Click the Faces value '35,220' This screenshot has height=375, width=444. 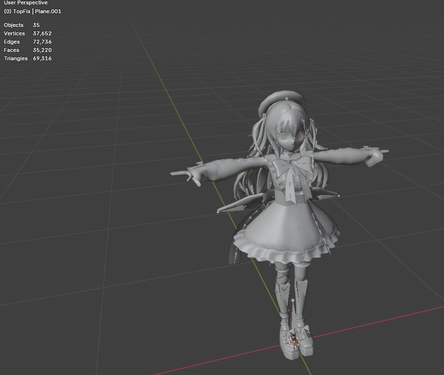tap(42, 50)
